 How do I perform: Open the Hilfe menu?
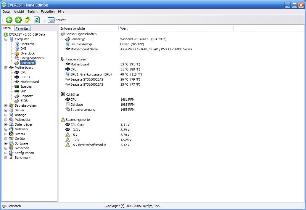click(x=61, y=12)
